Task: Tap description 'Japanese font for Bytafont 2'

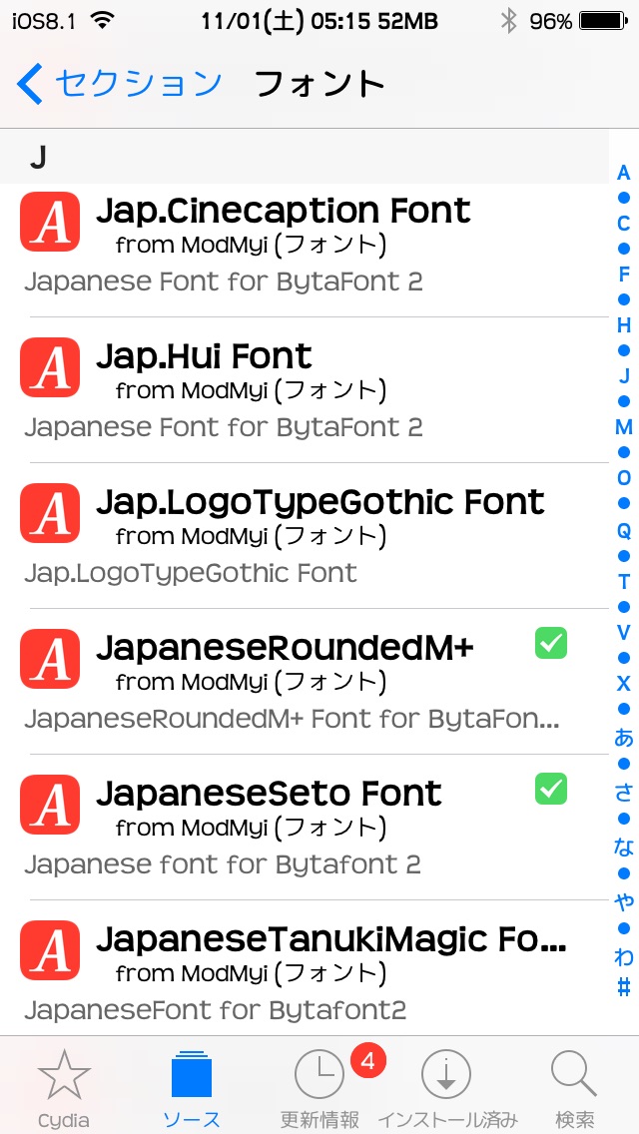Action: click(x=223, y=864)
